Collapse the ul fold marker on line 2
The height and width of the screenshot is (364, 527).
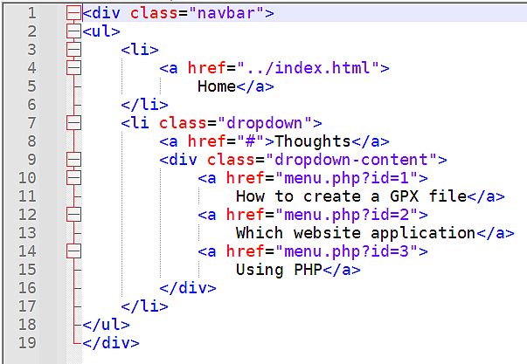click(73, 31)
